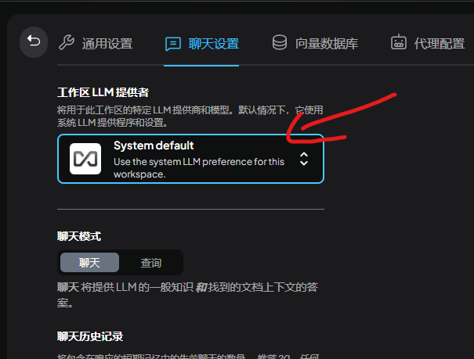Click the "System default" title text
The width and height of the screenshot is (474, 359).
point(154,145)
